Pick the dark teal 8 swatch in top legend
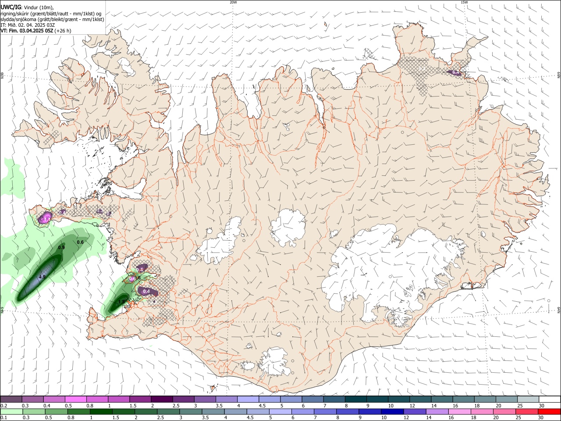 [356, 400]
